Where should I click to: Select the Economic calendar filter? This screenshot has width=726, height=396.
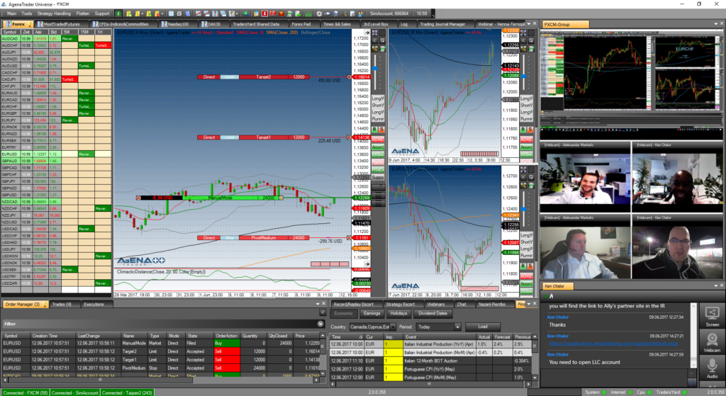coord(343,314)
